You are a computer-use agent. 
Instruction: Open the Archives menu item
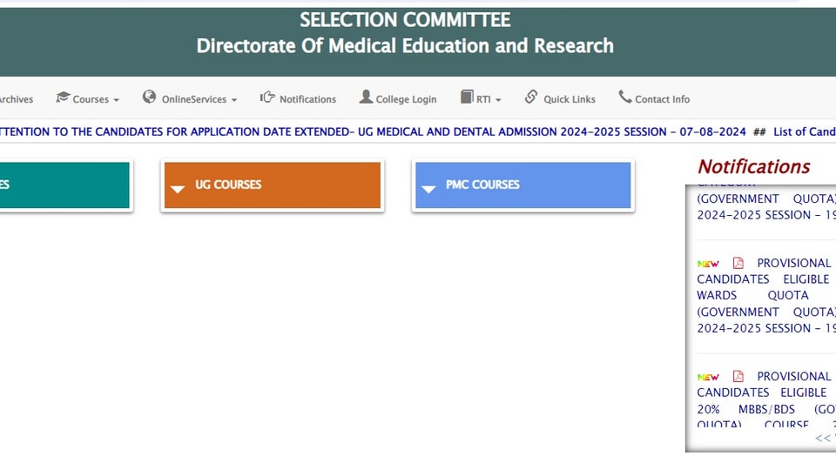(16, 99)
